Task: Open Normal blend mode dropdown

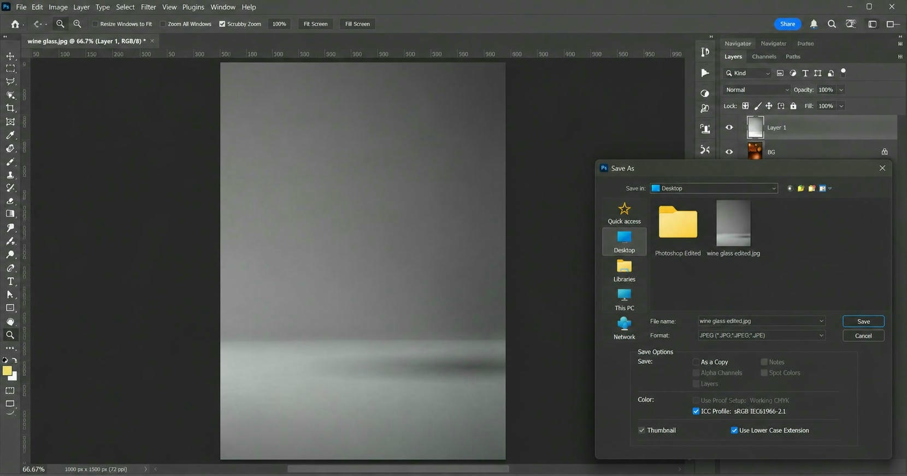Action: pos(757,90)
